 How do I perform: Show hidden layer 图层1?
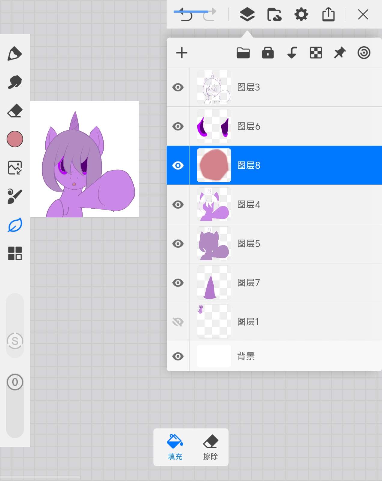178,322
